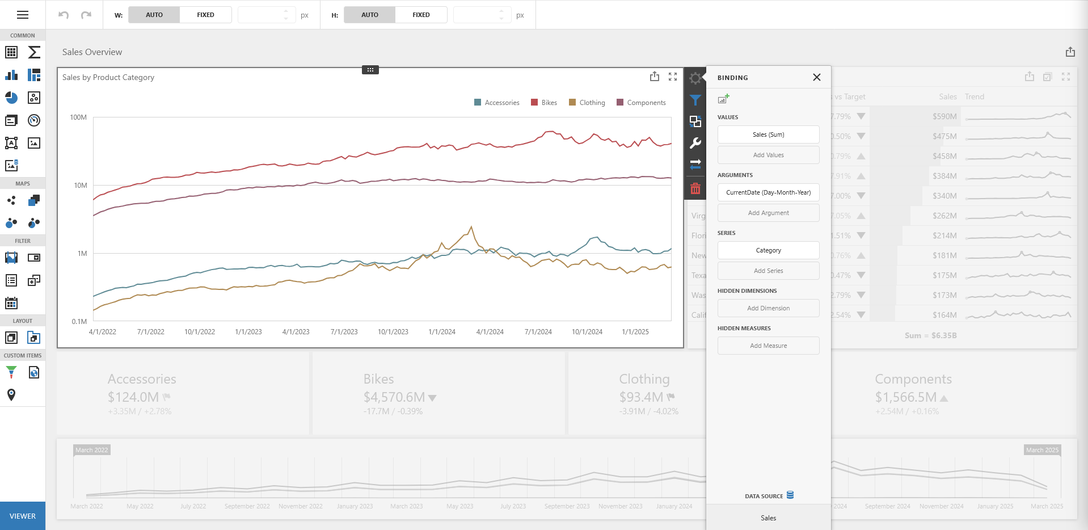Switch width mode to AUTO
Screen dimensions: 1088x530
click(154, 15)
